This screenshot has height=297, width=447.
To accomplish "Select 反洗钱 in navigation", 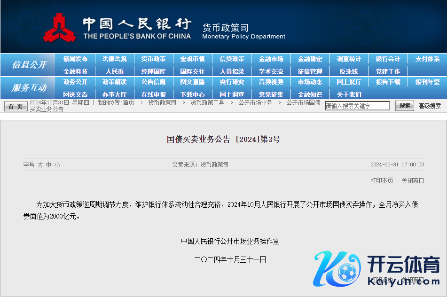I will click(349, 71).
